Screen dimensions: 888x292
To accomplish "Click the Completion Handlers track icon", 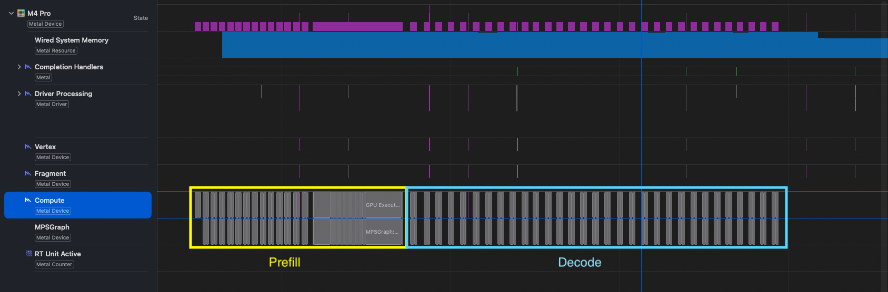I will coord(28,67).
